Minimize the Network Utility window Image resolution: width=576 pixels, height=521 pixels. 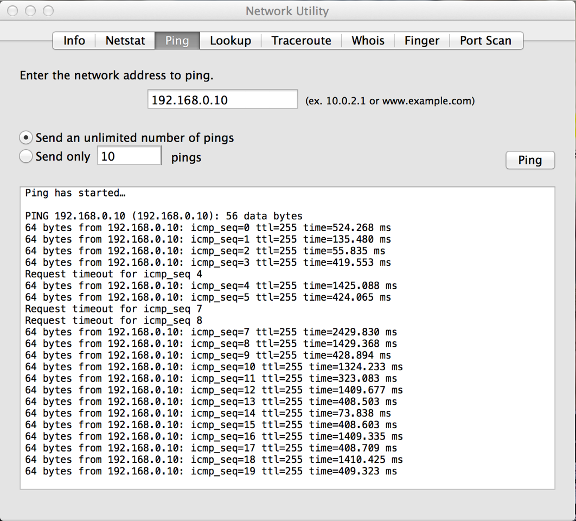coord(30,11)
